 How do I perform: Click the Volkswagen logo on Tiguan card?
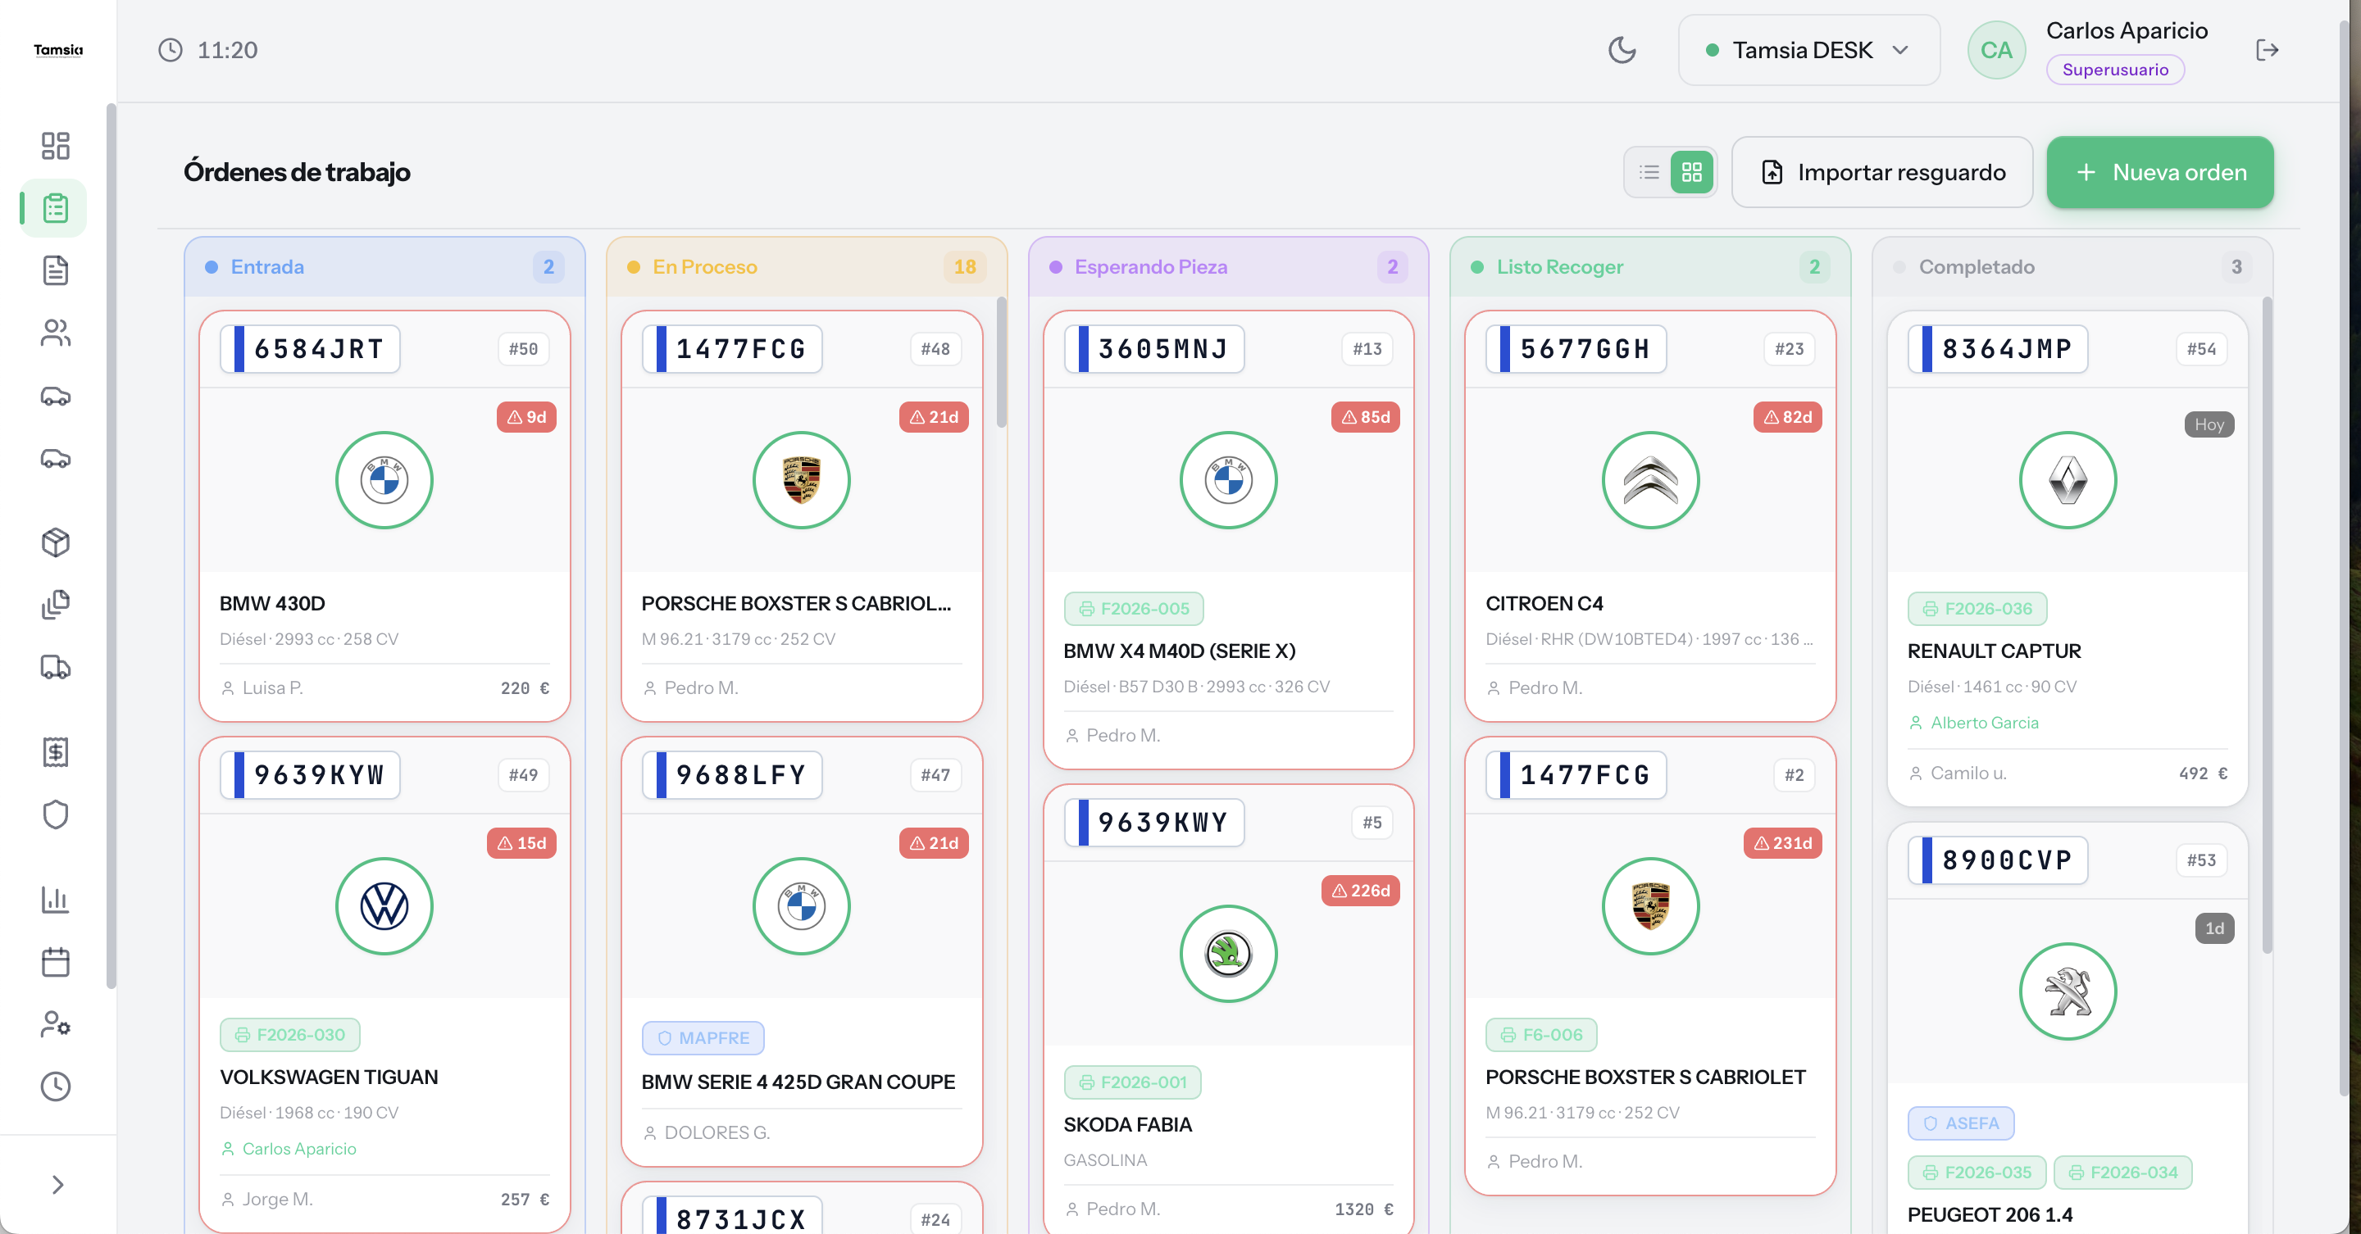click(x=384, y=906)
